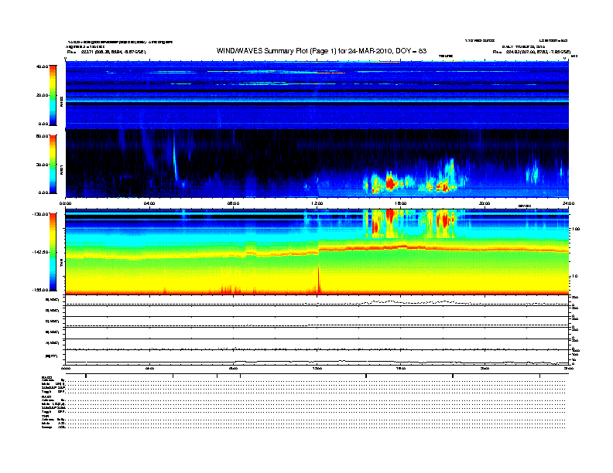613x473 pixels.
Task: Click the 00:00 label at RAD1 panel start
Action: tap(67, 203)
